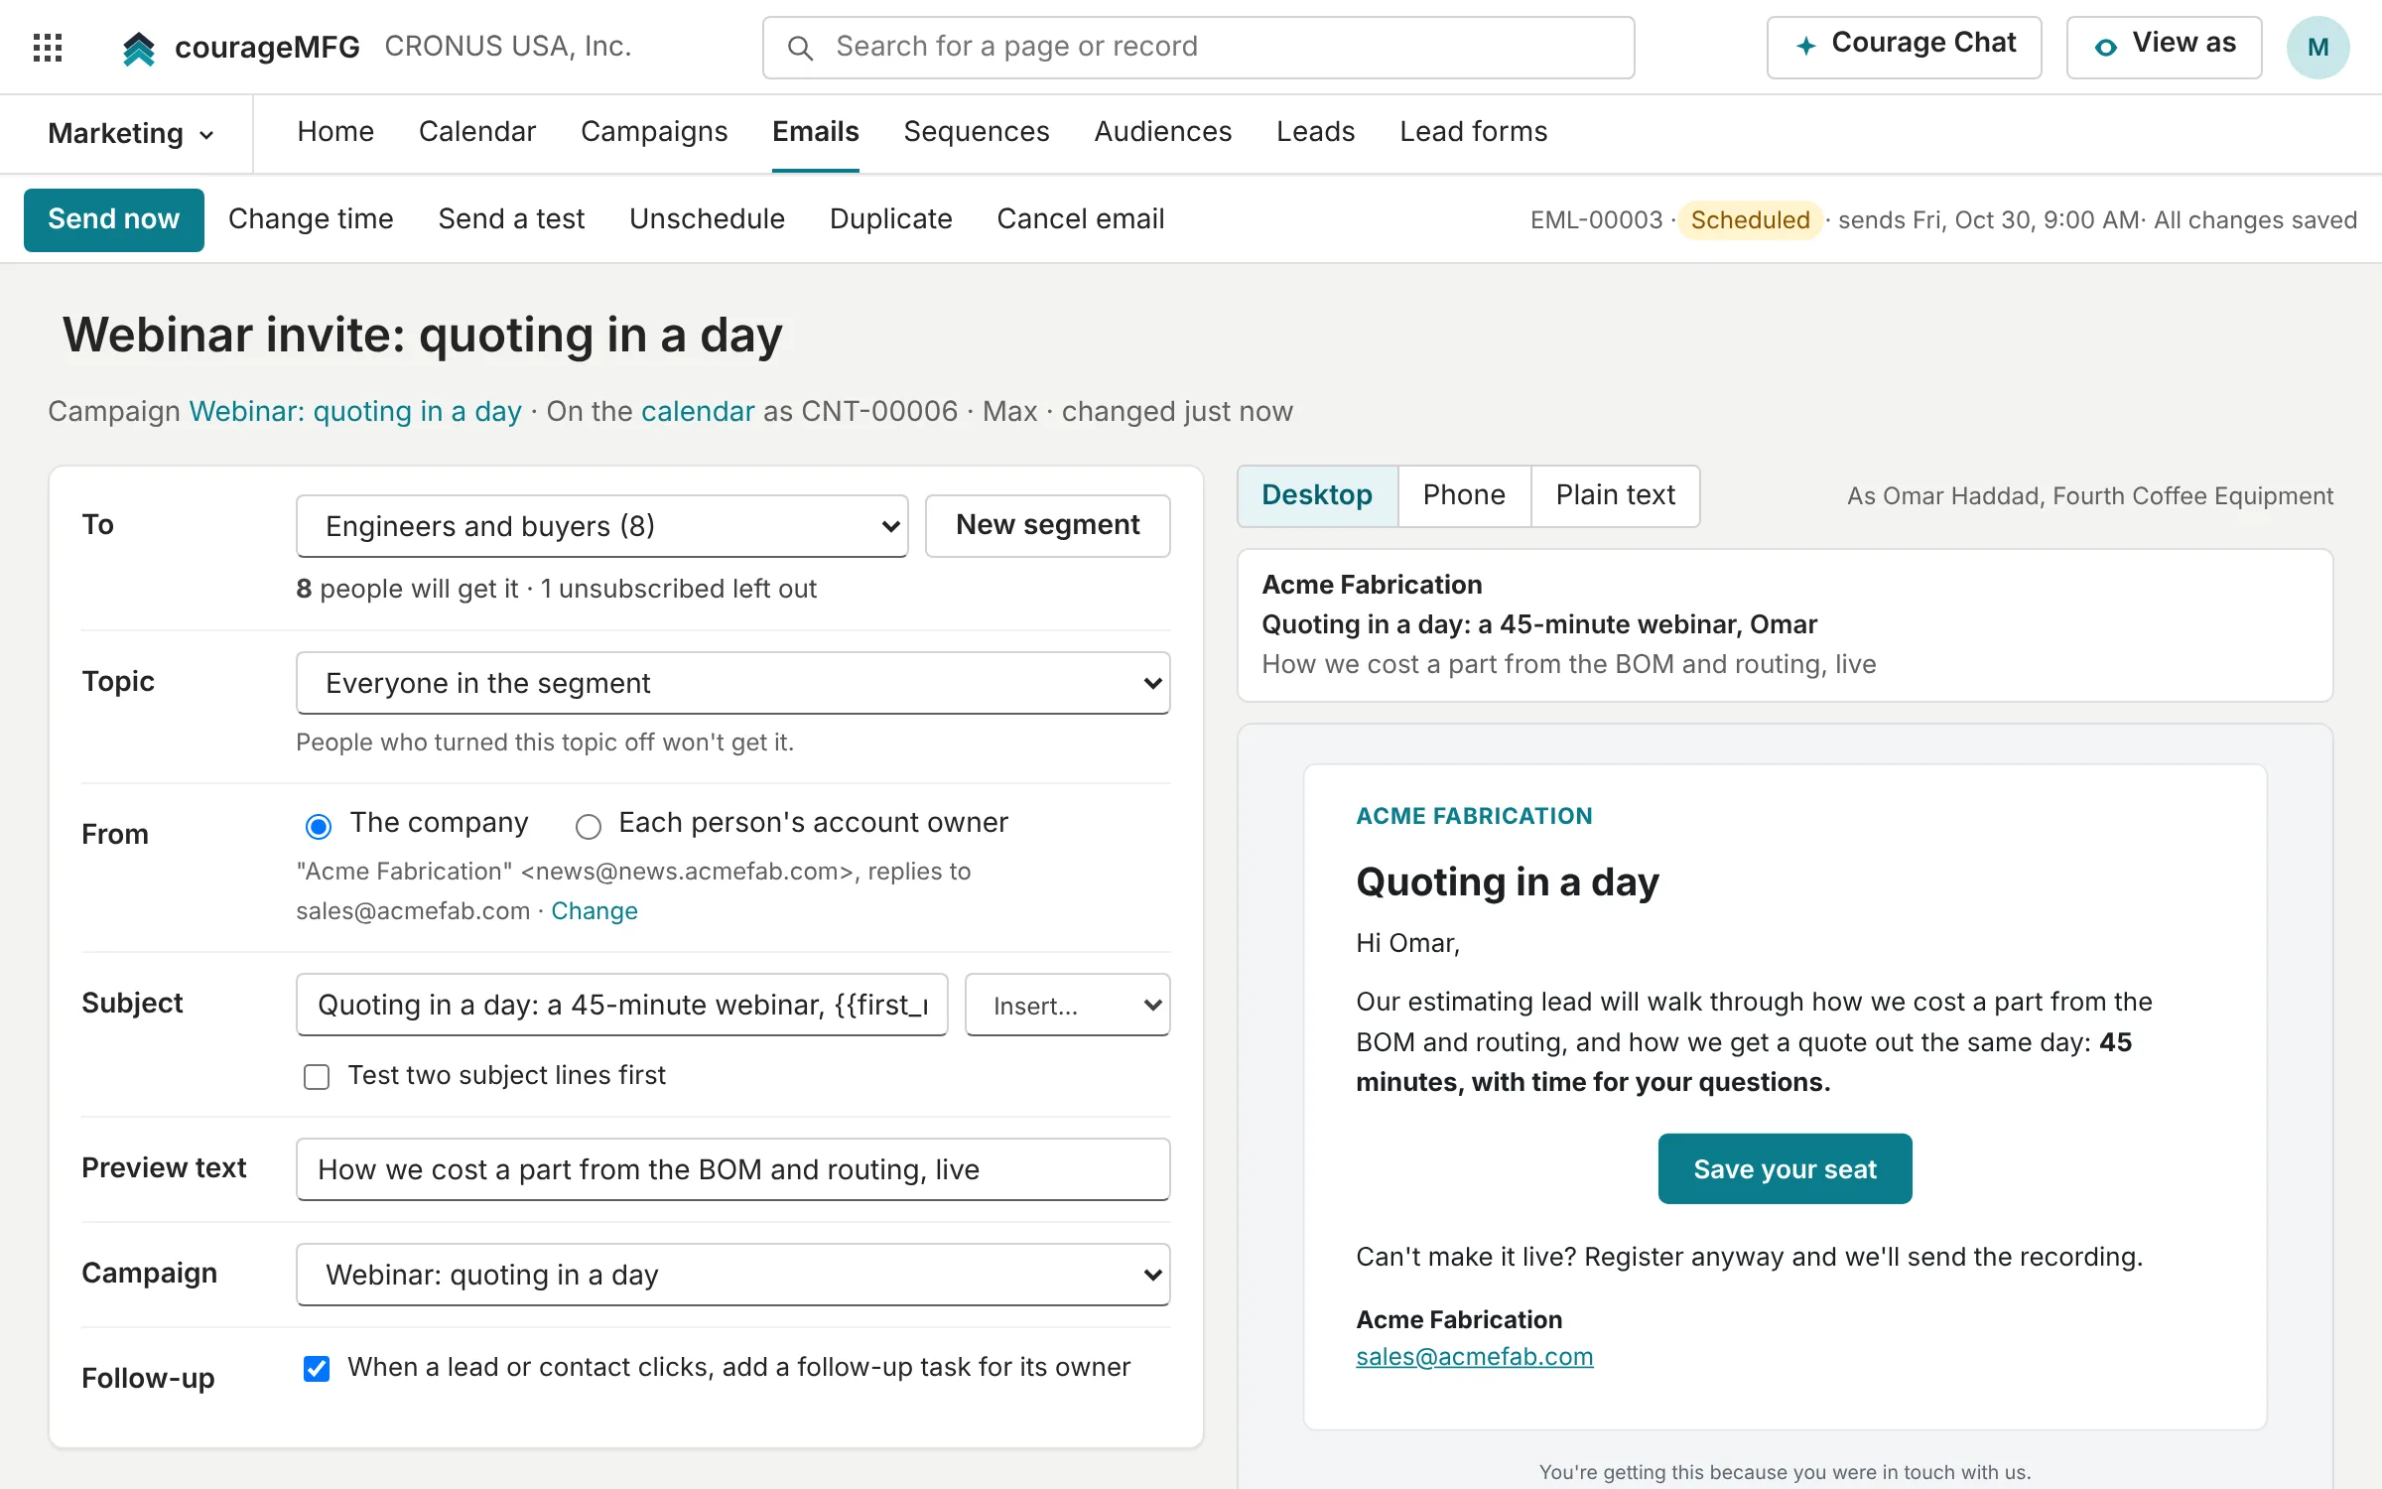Click the Send now button
The width and height of the screenshot is (2382, 1489).
click(x=114, y=219)
